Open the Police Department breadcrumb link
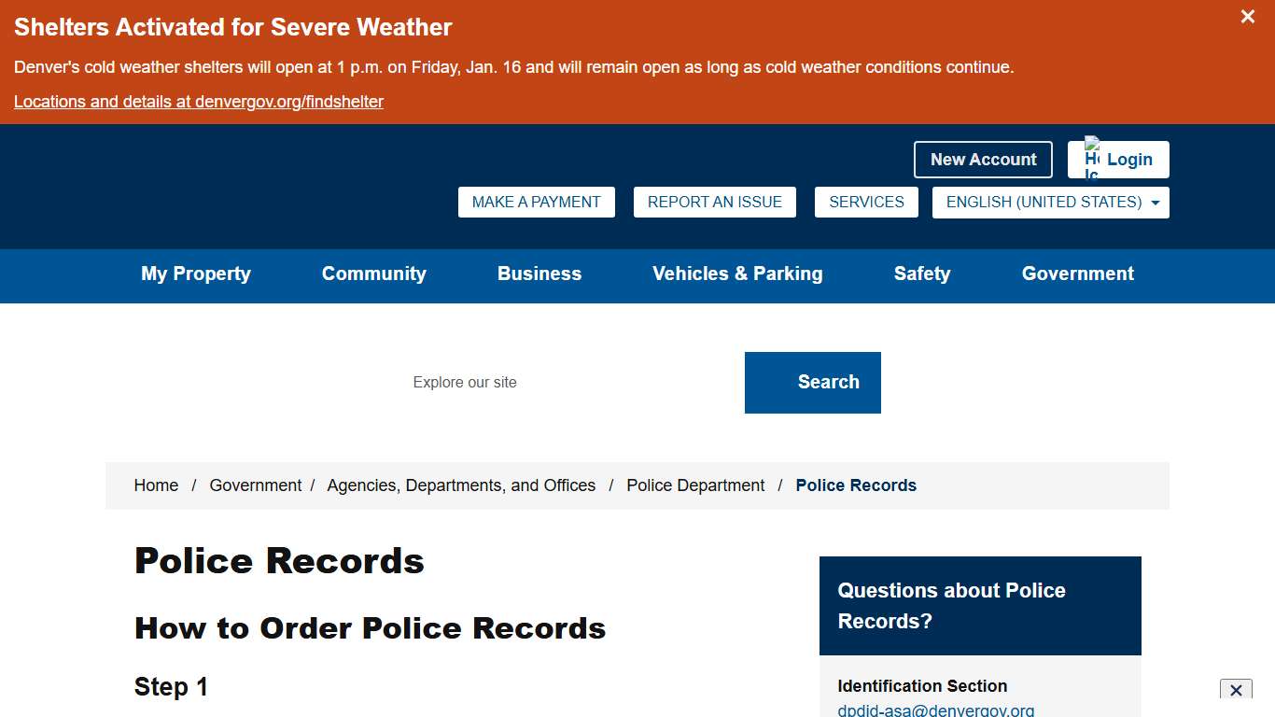The width and height of the screenshot is (1275, 717). click(x=694, y=485)
